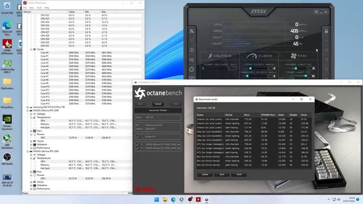Click the Windows startup icon in Afterburner
This screenshot has height=204, width=363.
pos(316,11)
